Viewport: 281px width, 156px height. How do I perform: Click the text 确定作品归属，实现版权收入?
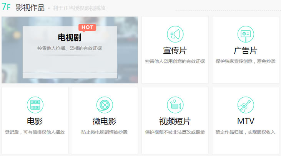[246, 132]
